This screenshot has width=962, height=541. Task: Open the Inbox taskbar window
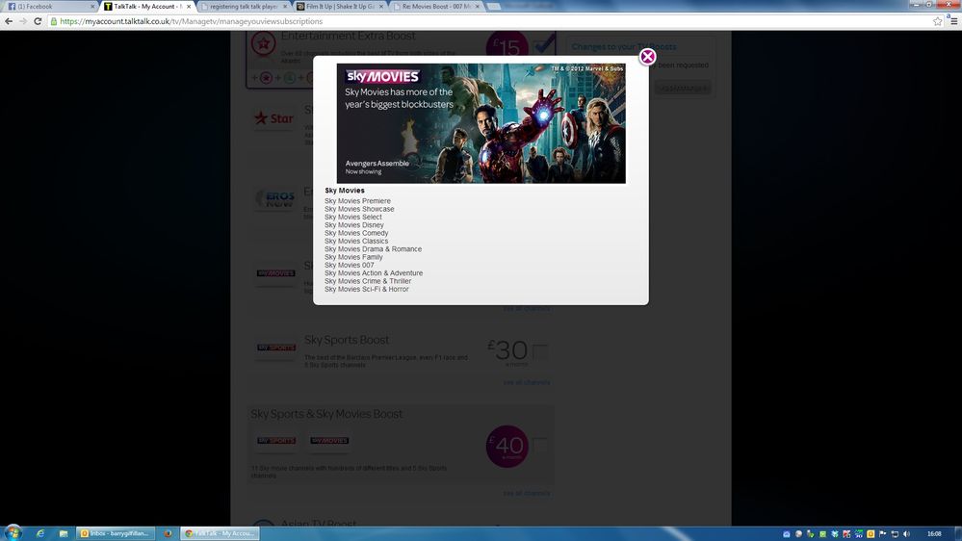pos(116,532)
